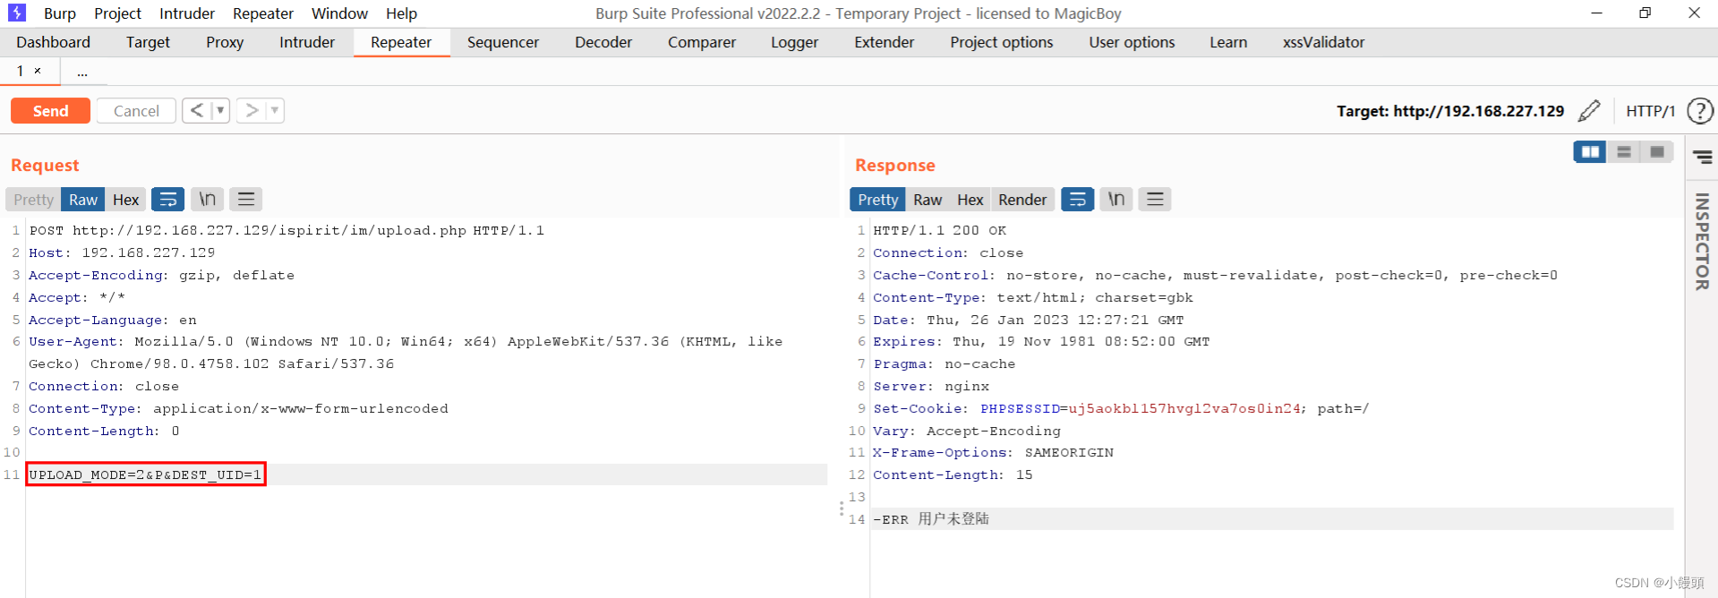This screenshot has width=1718, height=598.
Task: Go to Sequencer tab
Action: tap(503, 42)
